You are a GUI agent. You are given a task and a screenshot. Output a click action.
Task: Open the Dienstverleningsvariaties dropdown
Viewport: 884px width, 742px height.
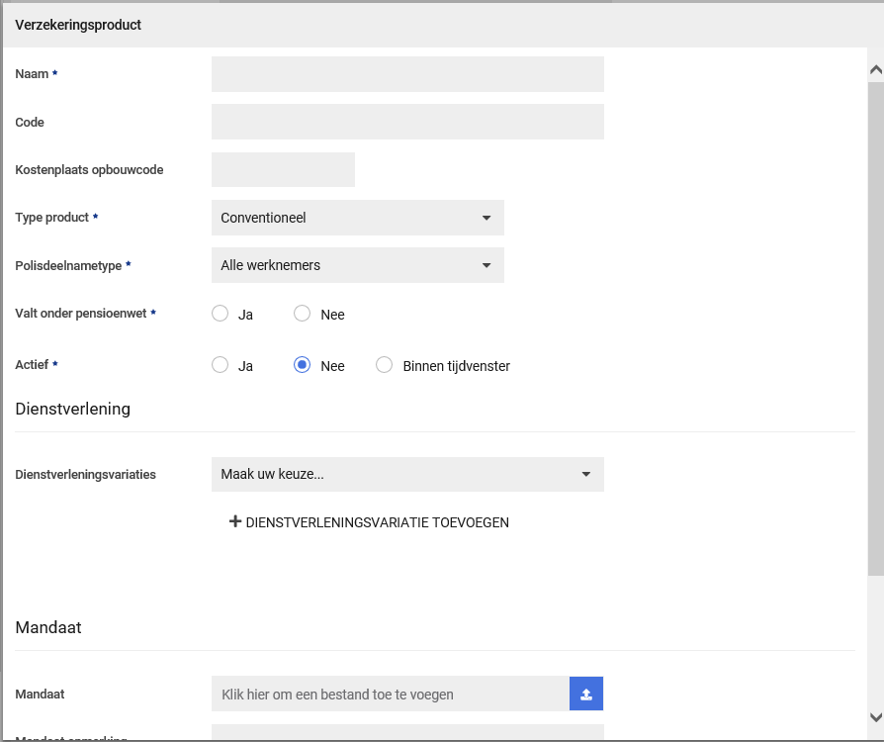click(x=406, y=474)
